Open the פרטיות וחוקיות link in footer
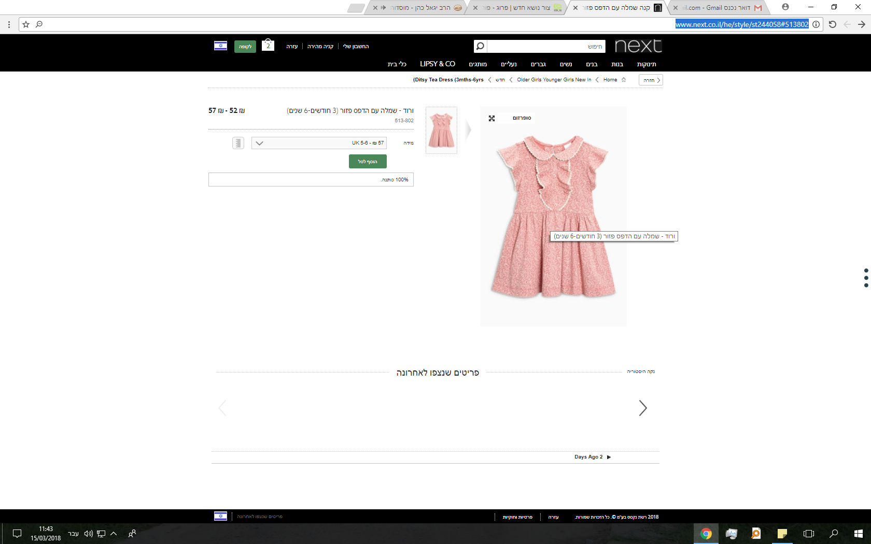 (x=517, y=517)
